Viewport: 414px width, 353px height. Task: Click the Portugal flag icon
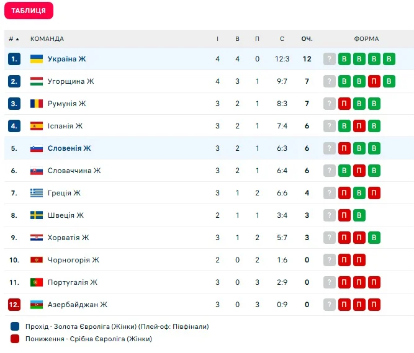[x=37, y=282]
